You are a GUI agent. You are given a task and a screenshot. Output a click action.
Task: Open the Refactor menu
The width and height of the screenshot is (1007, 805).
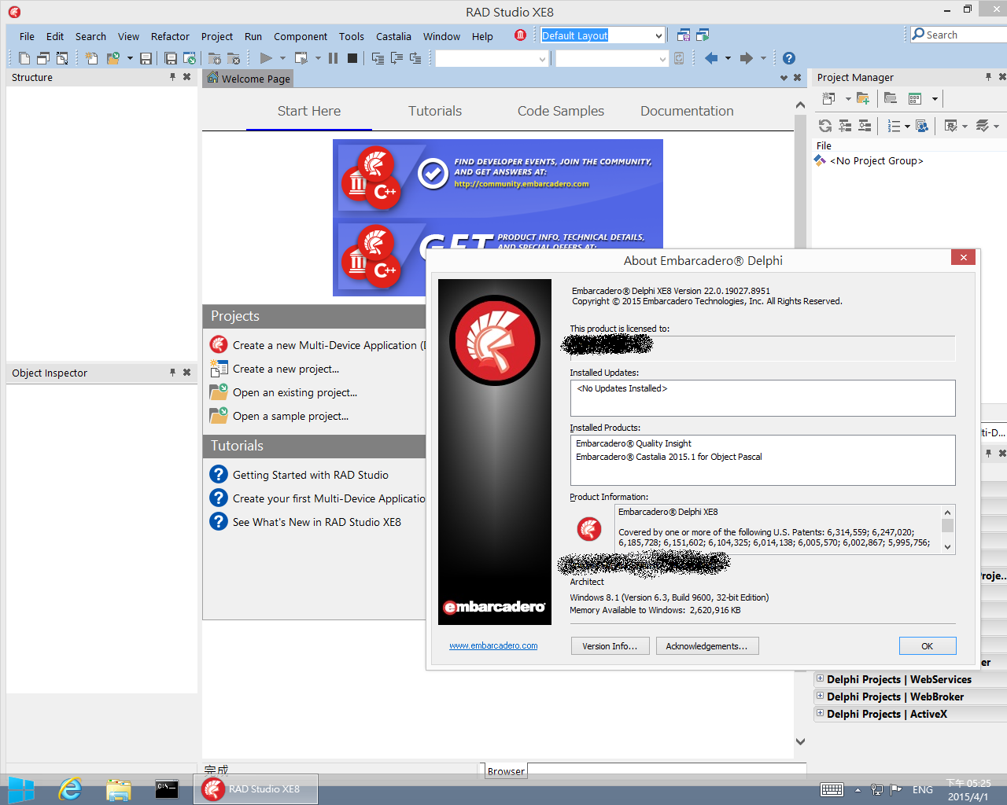[170, 36]
